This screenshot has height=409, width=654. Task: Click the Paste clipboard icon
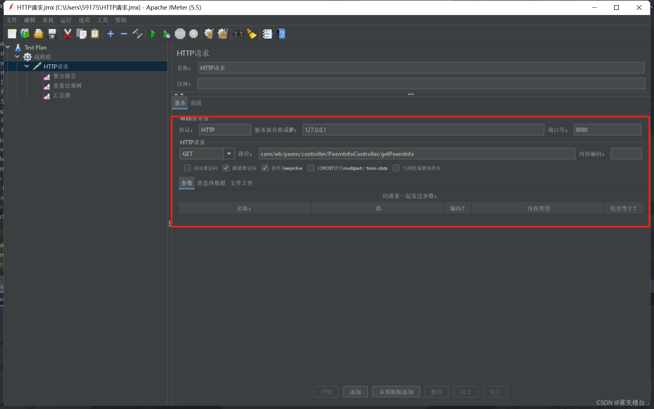tap(95, 34)
